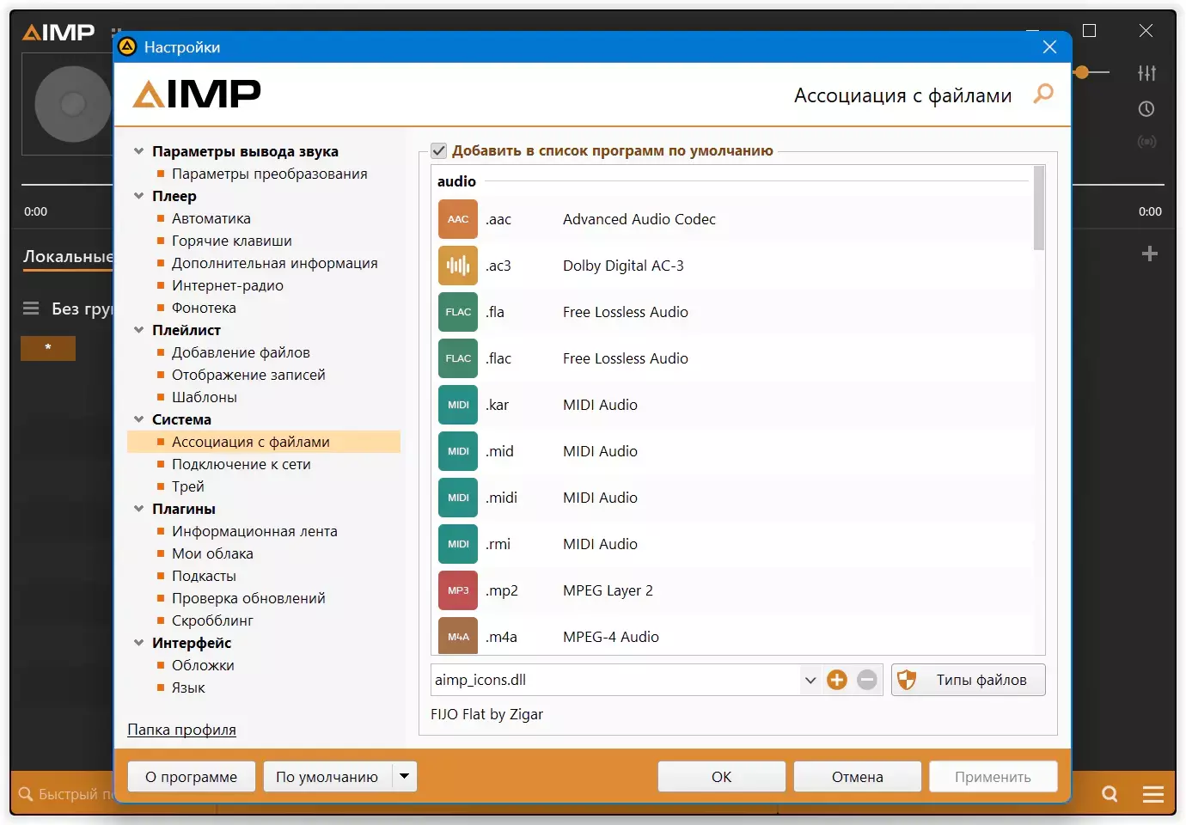The width and height of the screenshot is (1186, 825).
Task: Collapse the 'Интерфейс' tree section
Action: [138, 643]
